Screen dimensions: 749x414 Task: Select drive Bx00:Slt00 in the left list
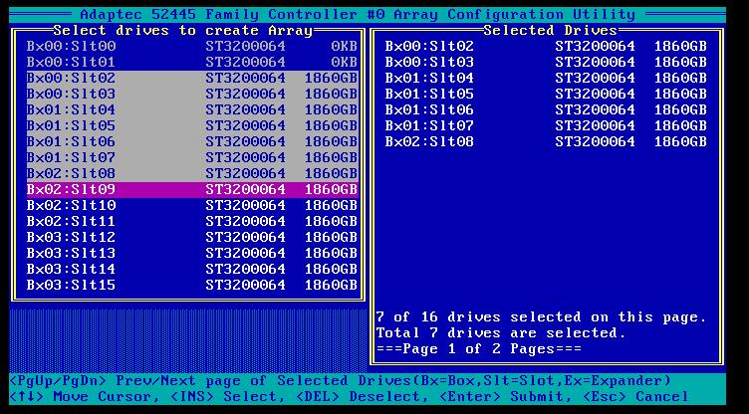[192, 47]
